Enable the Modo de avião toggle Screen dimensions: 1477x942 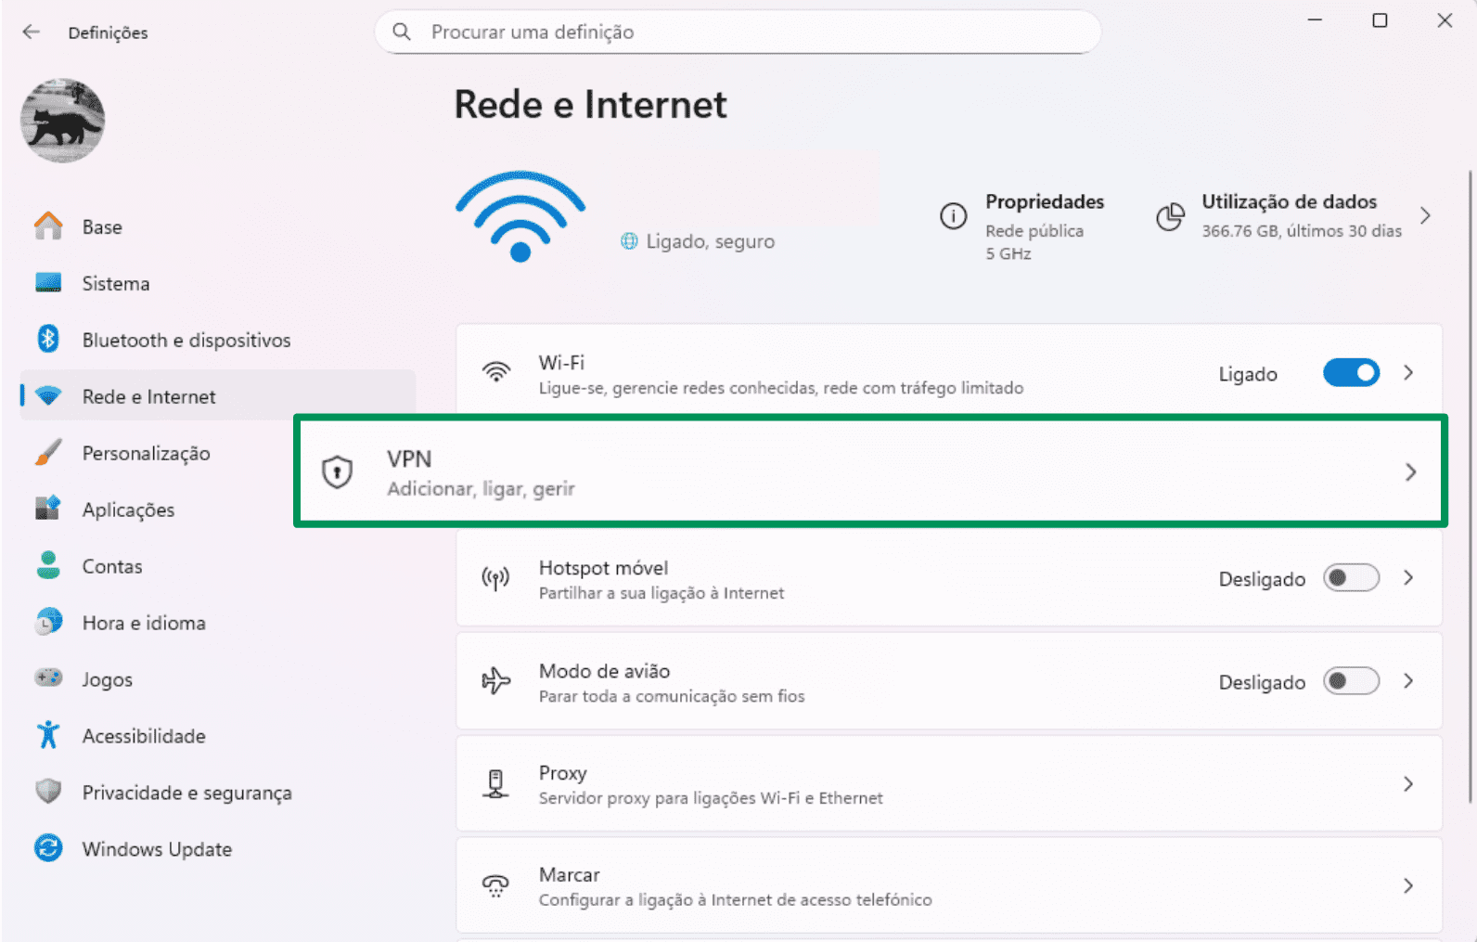click(x=1351, y=681)
